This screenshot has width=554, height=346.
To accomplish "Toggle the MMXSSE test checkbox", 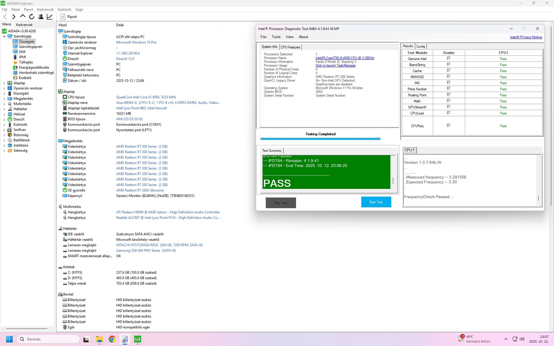I will pyautogui.click(x=448, y=76).
